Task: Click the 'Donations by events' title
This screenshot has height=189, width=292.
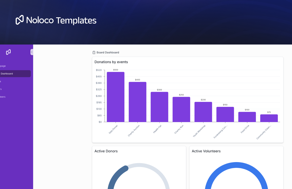Action: point(111,62)
